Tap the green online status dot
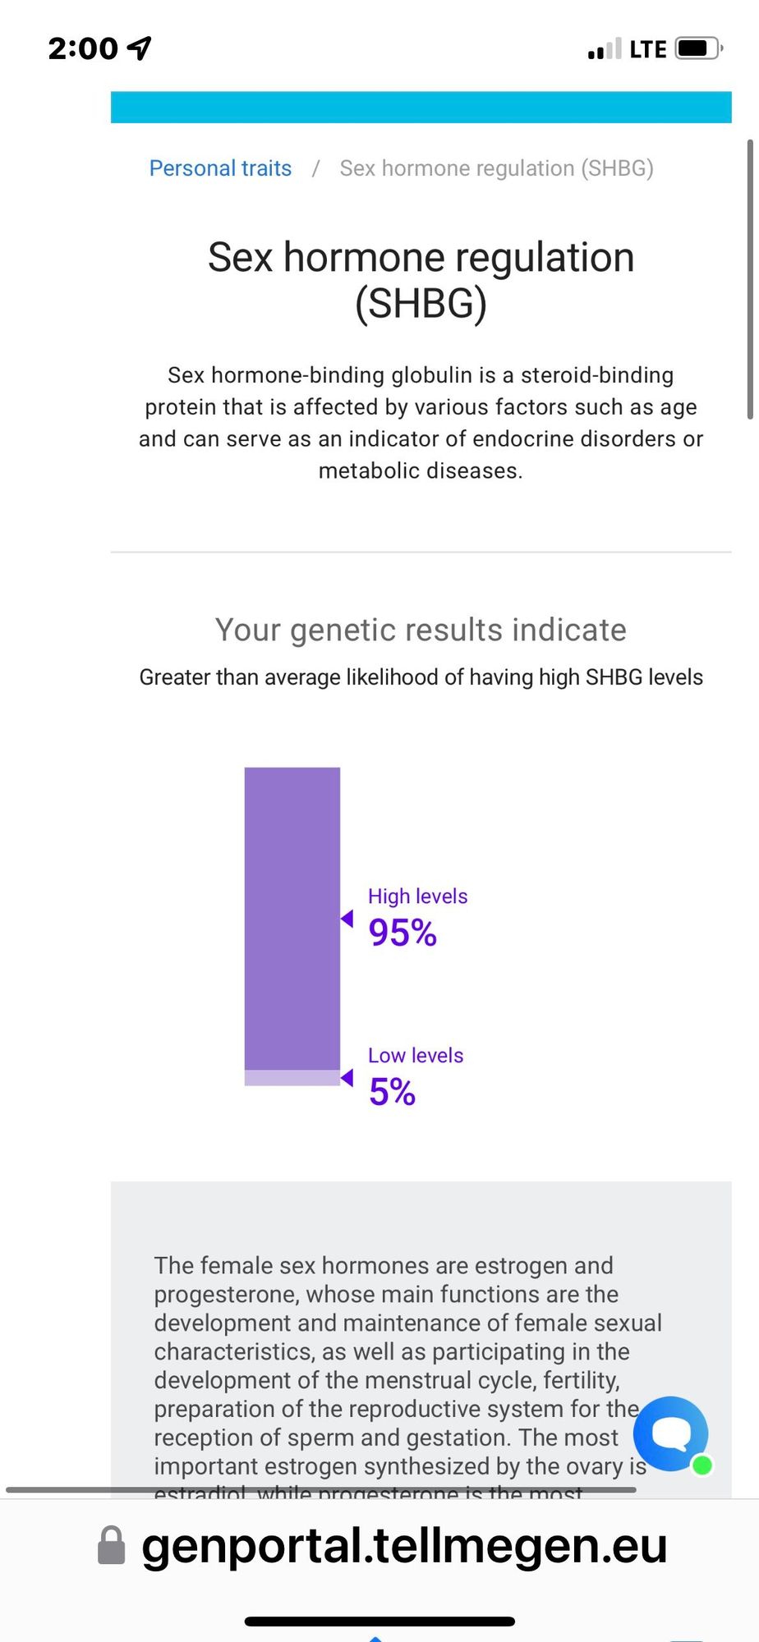The image size is (759, 1642). point(702,1465)
